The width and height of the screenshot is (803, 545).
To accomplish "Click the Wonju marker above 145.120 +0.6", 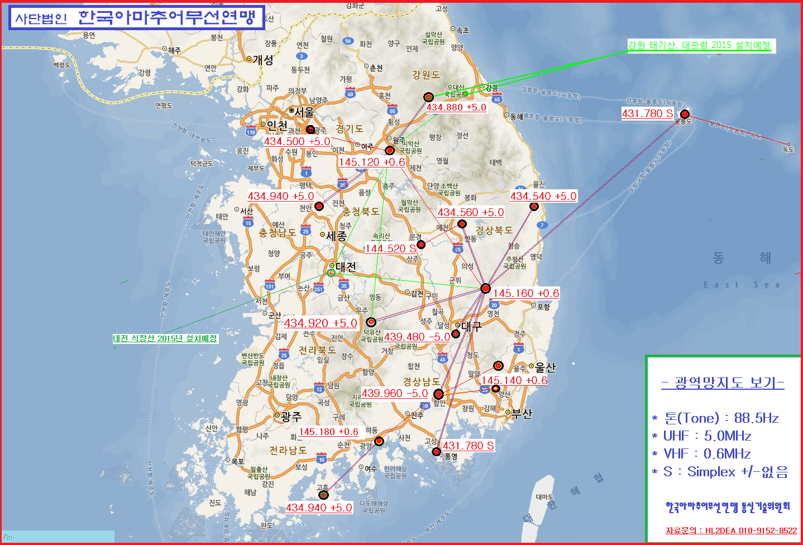I will click(390, 150).
